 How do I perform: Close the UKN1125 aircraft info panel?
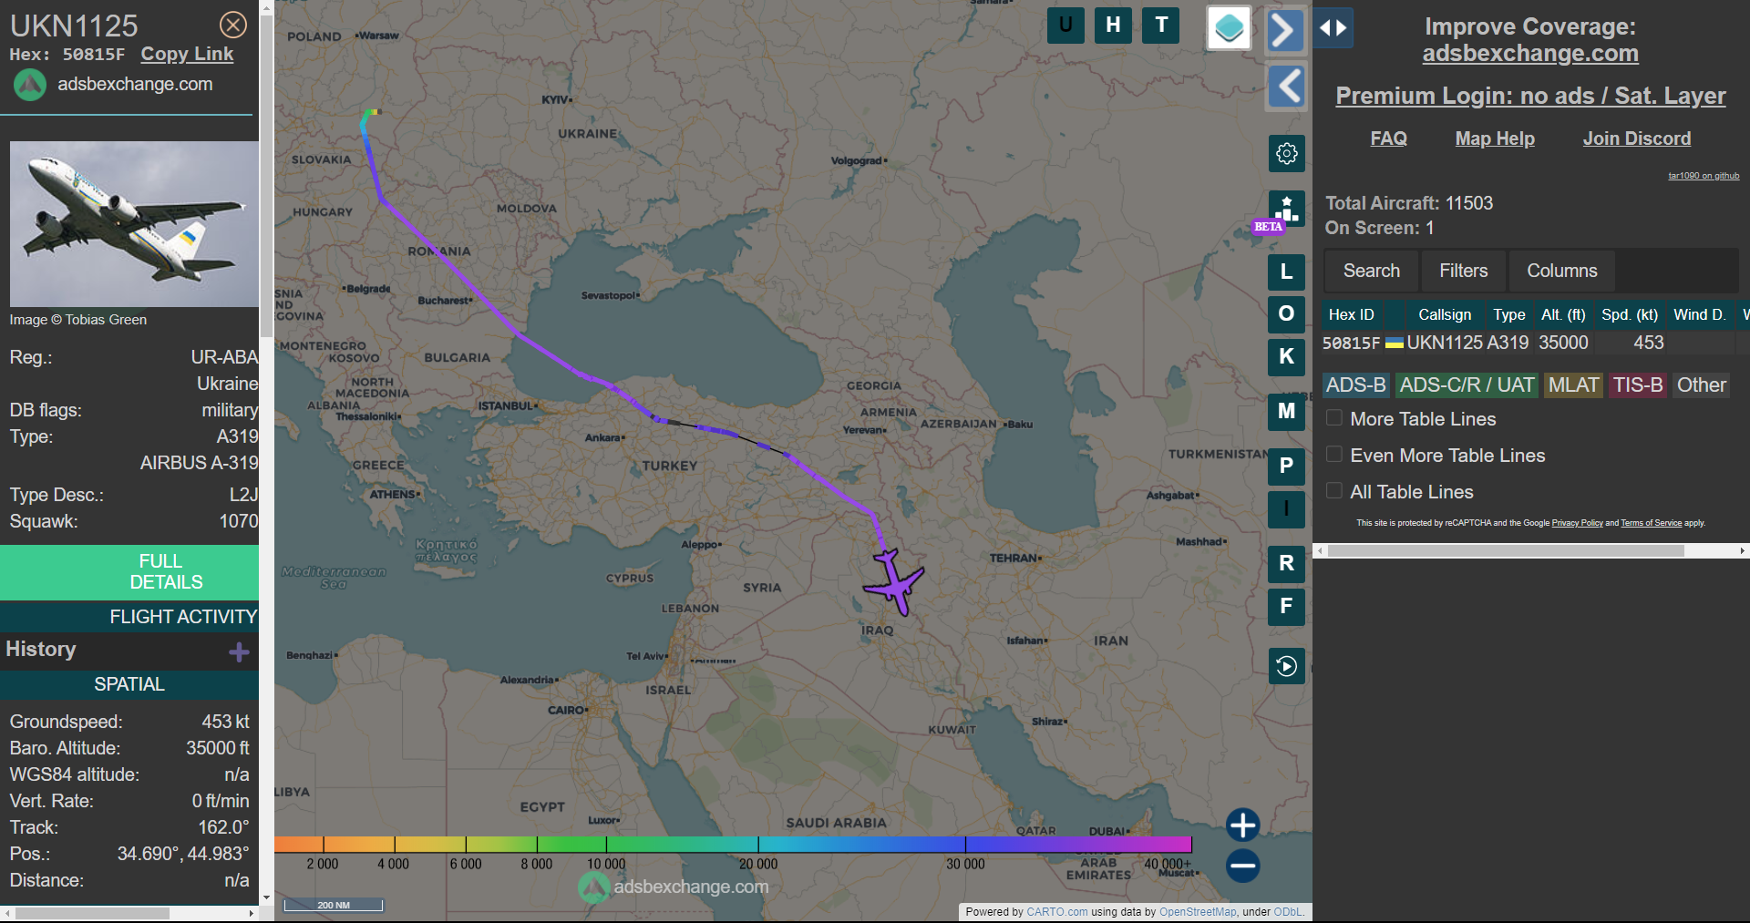233,25
